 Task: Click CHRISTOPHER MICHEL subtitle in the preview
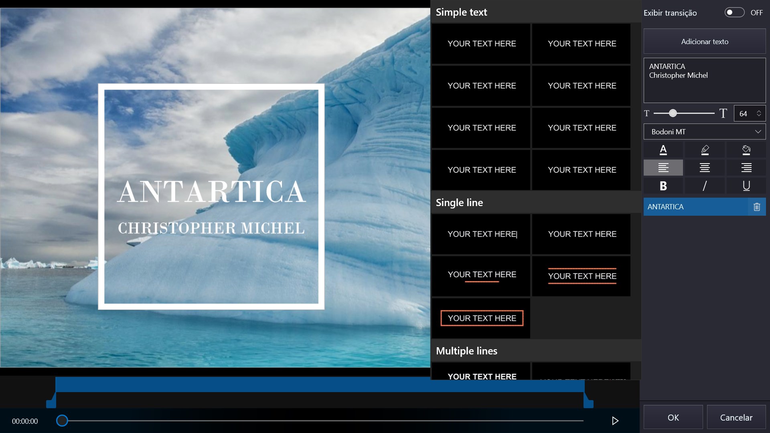point(211,228)
